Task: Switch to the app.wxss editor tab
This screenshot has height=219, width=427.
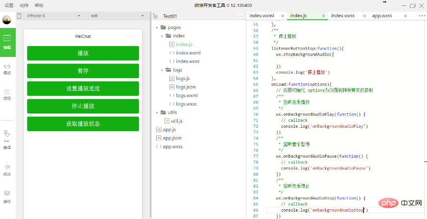Action: (x=382, y=16)
